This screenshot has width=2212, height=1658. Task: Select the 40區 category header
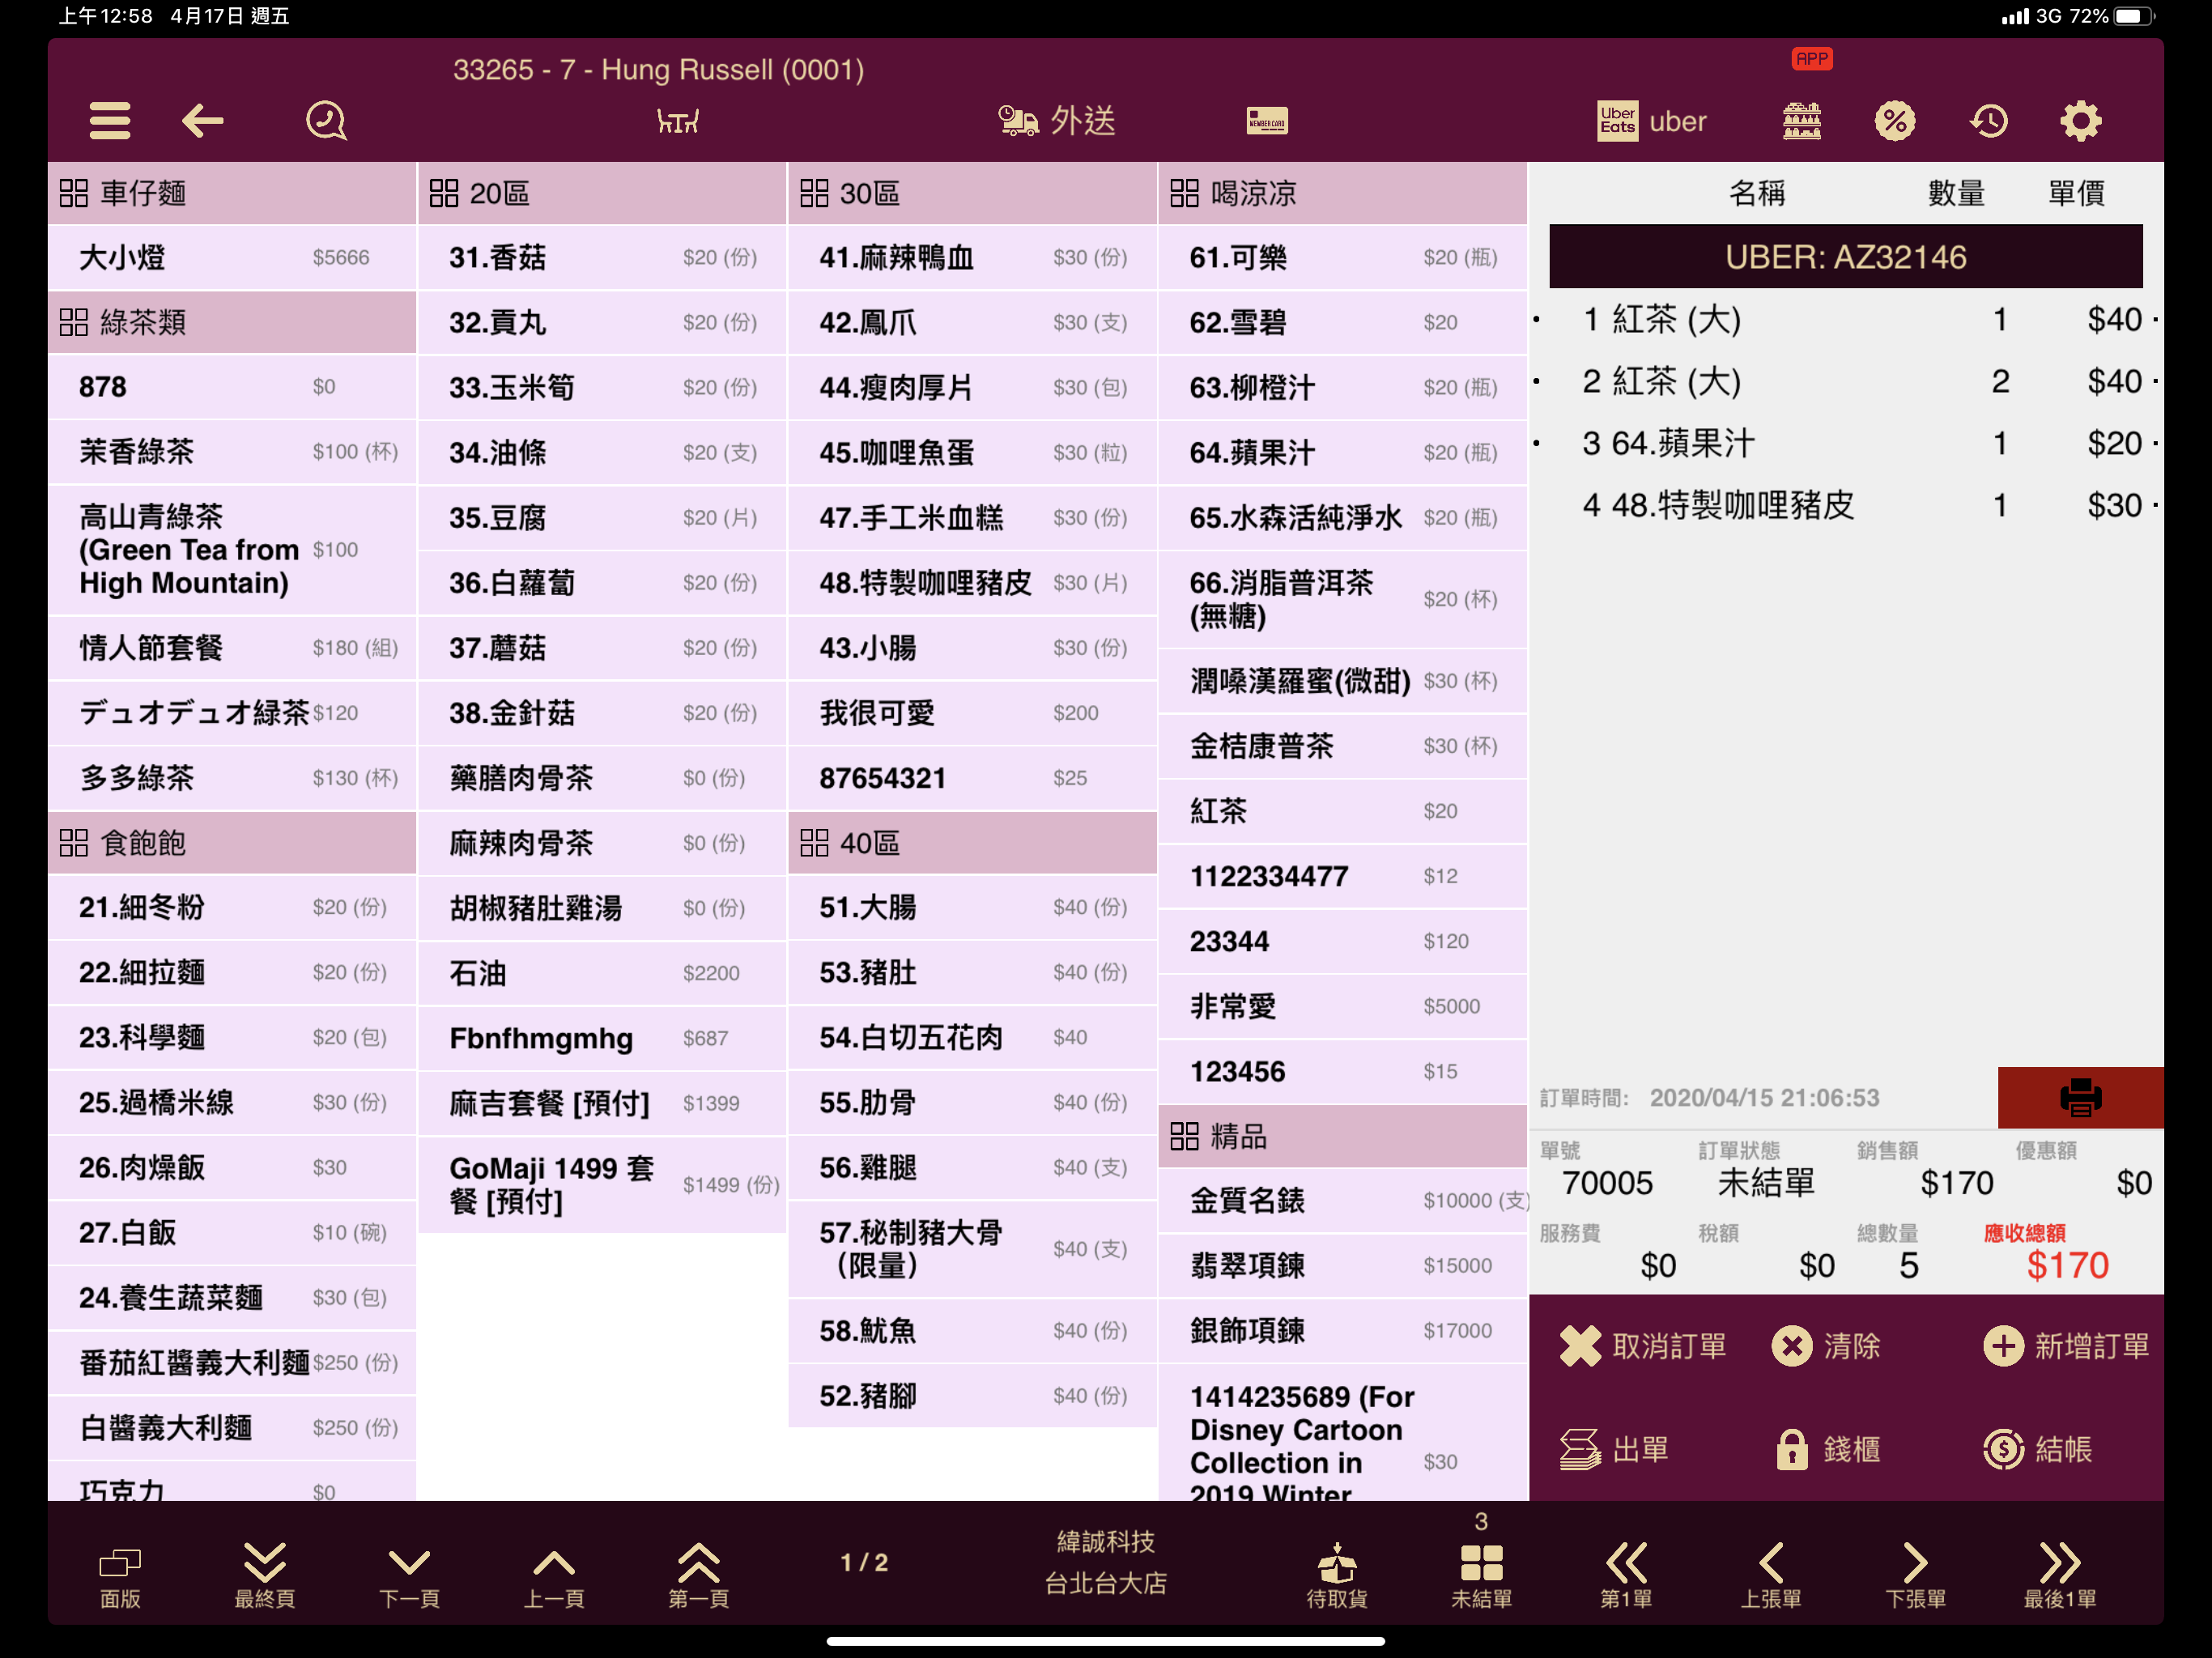click(x=972, y=843)
